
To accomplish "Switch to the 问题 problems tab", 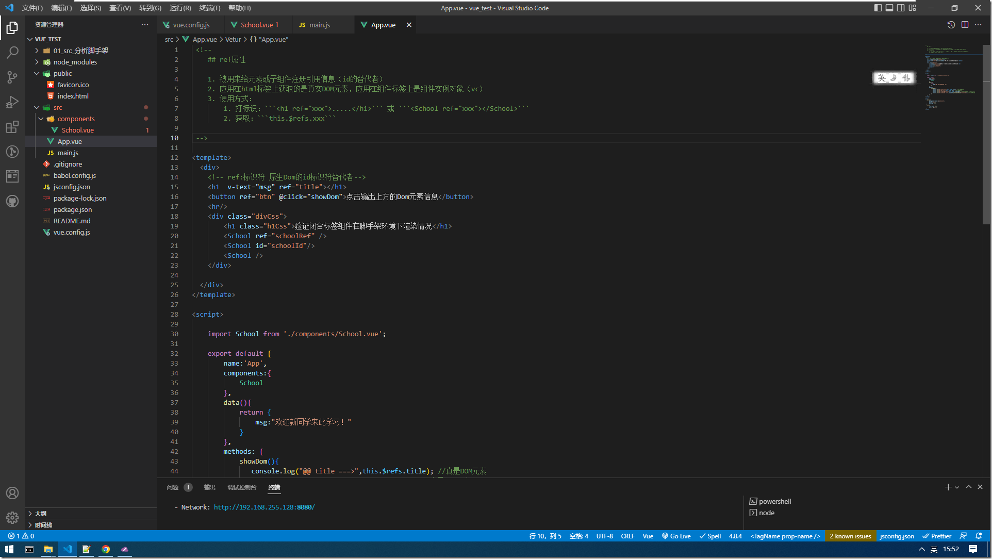I will 173,487.
